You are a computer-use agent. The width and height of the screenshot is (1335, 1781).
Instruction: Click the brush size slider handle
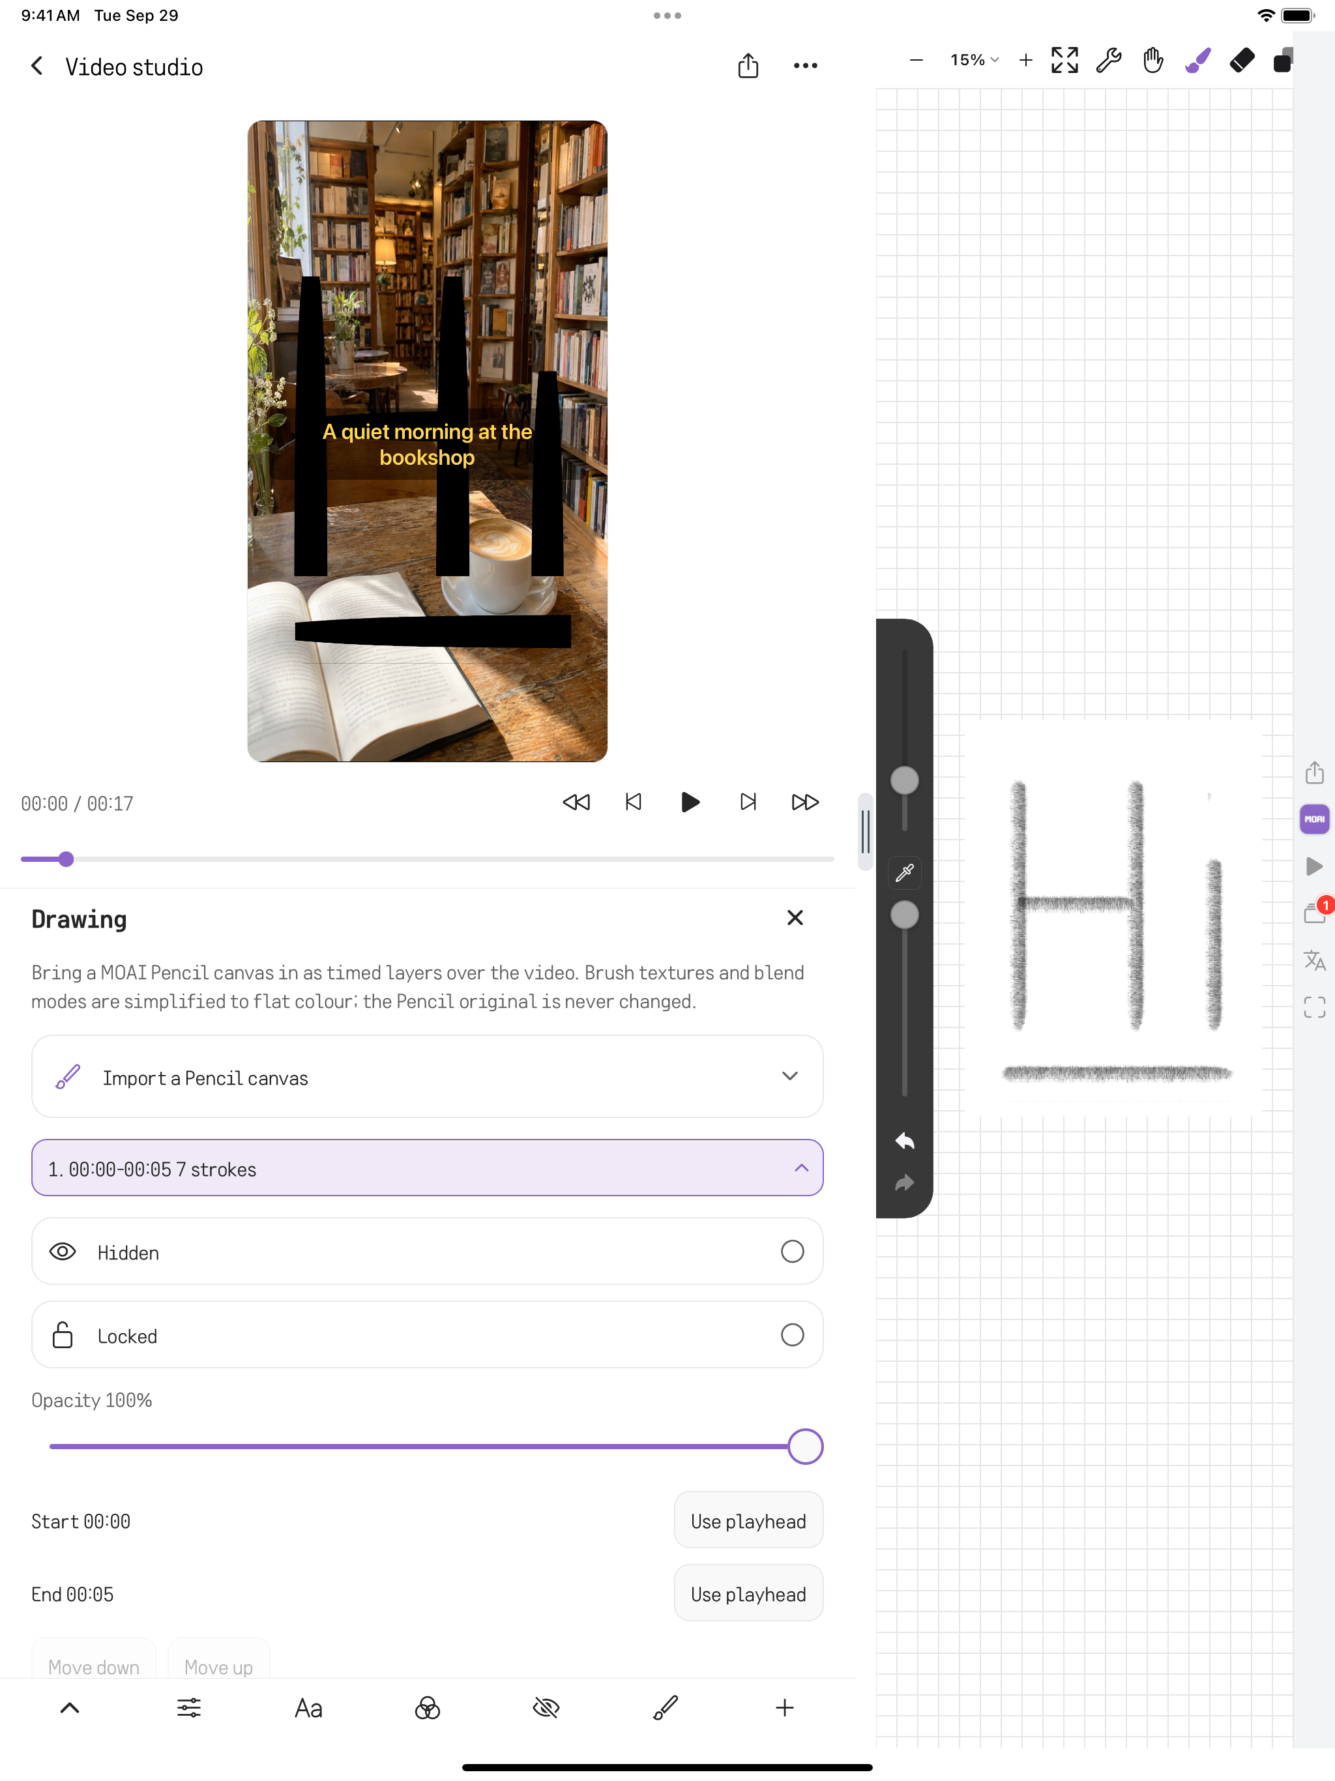(x=904, y=780)
